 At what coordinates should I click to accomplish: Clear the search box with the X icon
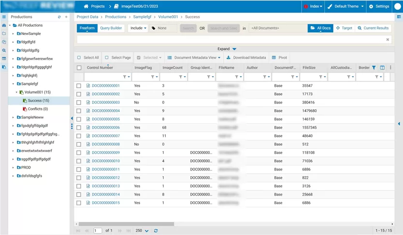click(388, 39)
